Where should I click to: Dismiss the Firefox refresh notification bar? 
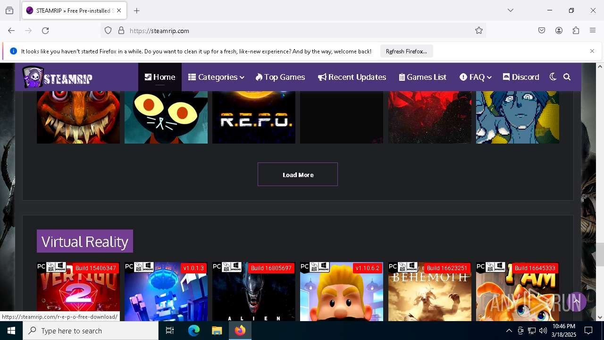pos(592,51)
